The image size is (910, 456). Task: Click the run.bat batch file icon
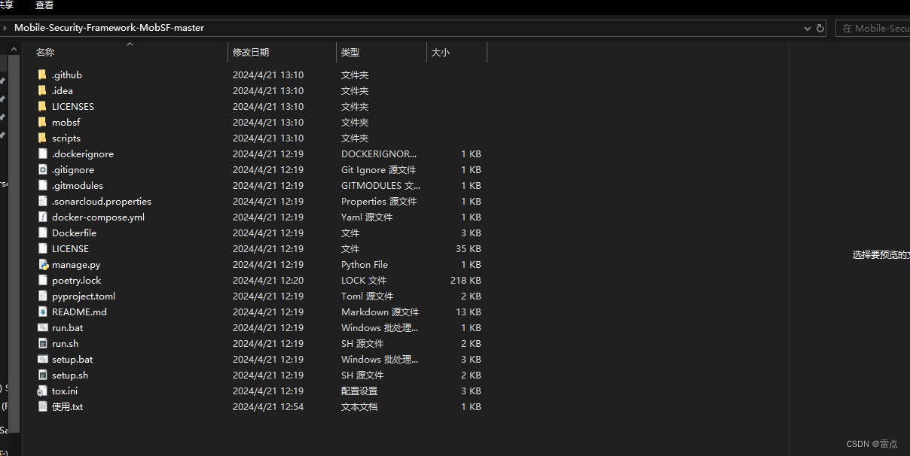coord(42,327)
